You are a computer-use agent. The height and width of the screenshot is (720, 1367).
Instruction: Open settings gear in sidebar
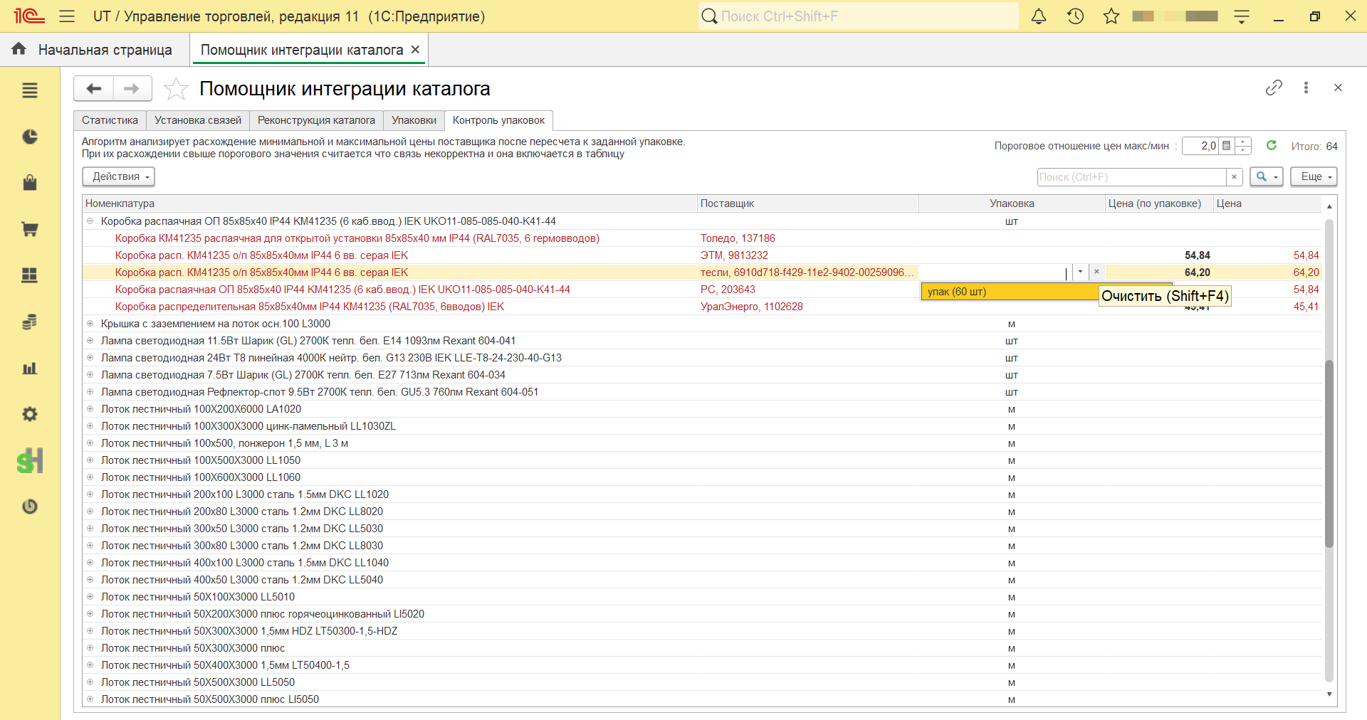click(x=29, y=414)
